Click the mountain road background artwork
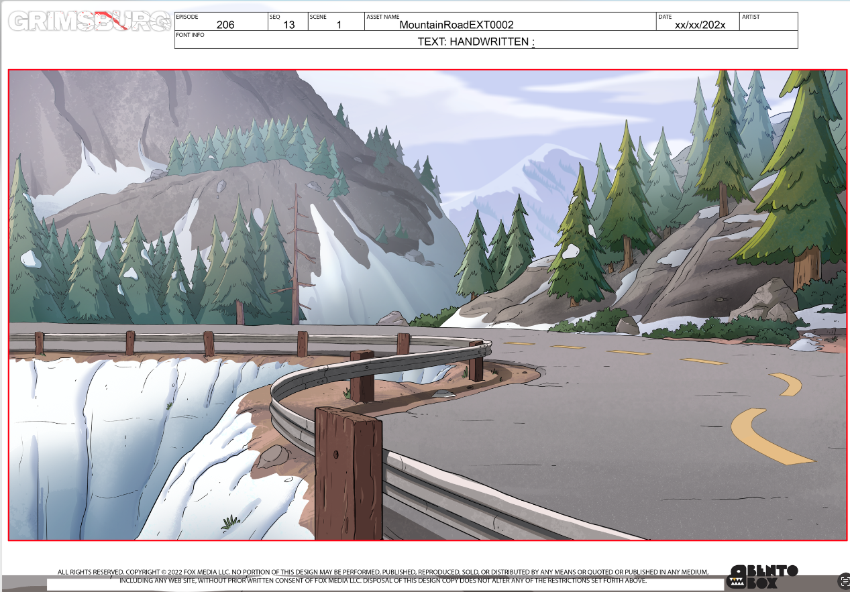 (x=427, y=305)
